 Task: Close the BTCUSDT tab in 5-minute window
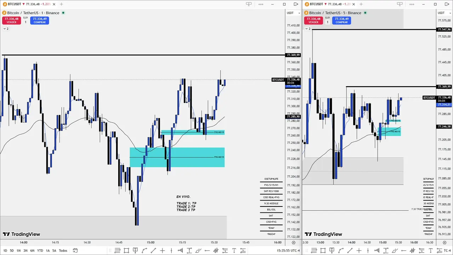point(354,4)
